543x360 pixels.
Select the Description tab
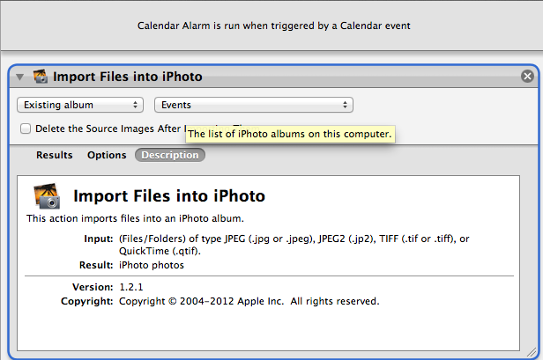(x=170, y=155)
